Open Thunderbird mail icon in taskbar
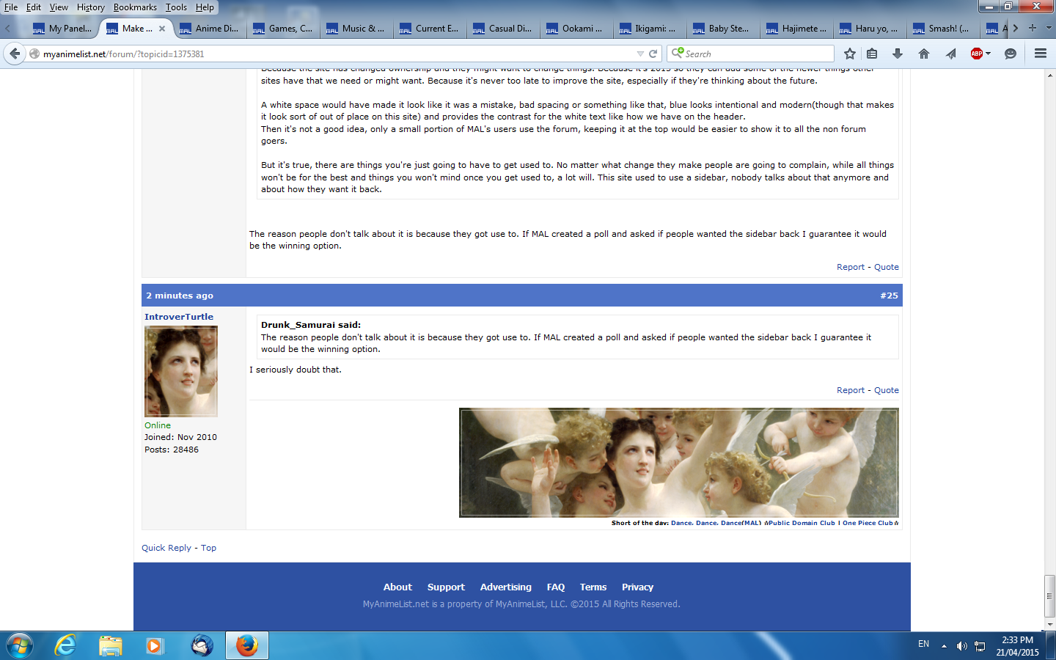1056x660 pixels. tap(202, 645)
